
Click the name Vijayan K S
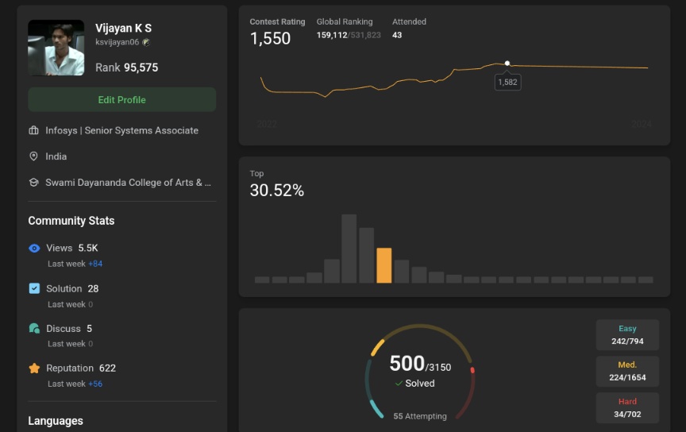pyautogui.click(x=123, y=28)
